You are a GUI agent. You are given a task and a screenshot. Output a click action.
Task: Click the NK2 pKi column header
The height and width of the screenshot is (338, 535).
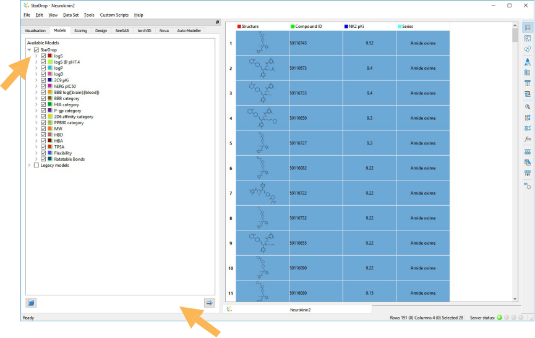click(x=369, y=26)
